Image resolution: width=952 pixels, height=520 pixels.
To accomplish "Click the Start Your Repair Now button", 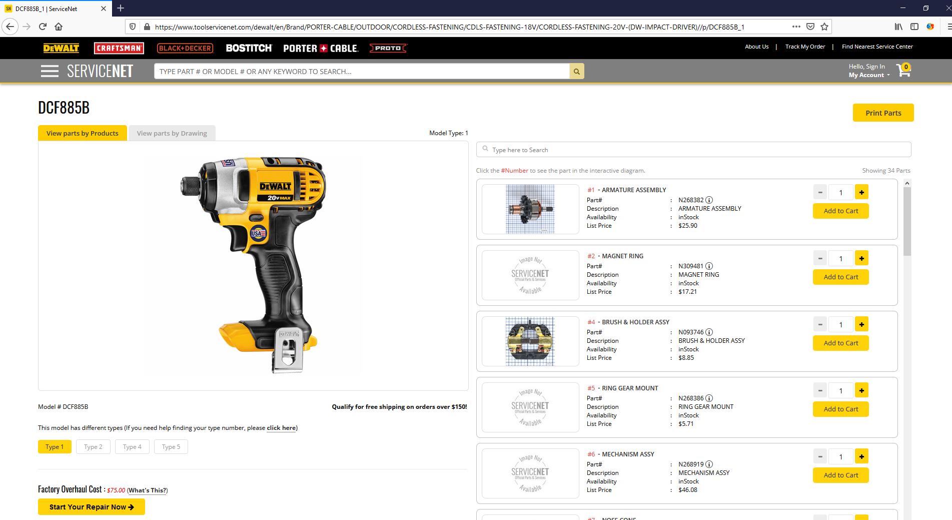I will coord(91,506).
